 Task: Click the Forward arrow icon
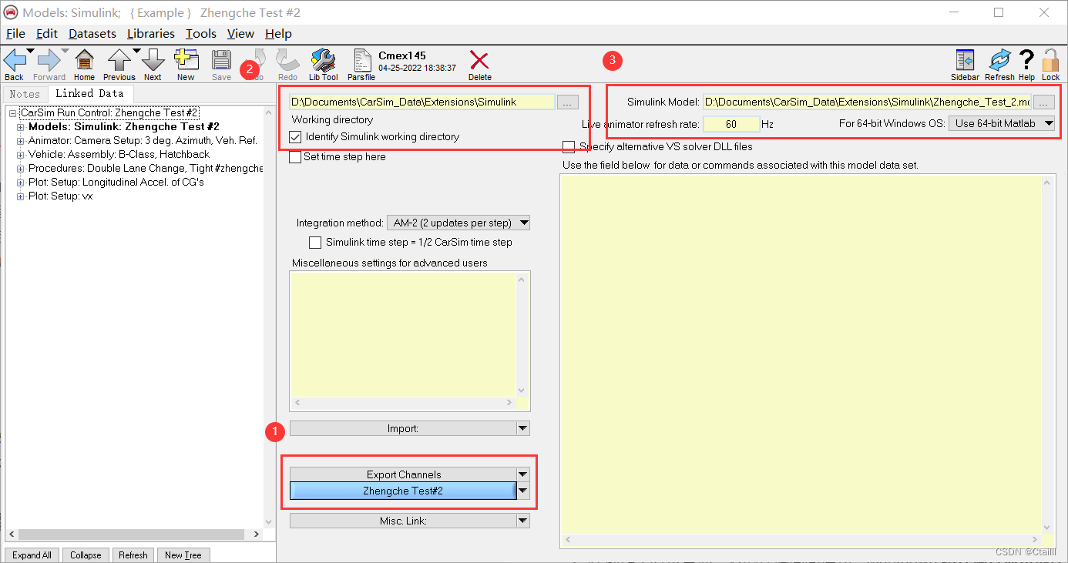[49, 60]
